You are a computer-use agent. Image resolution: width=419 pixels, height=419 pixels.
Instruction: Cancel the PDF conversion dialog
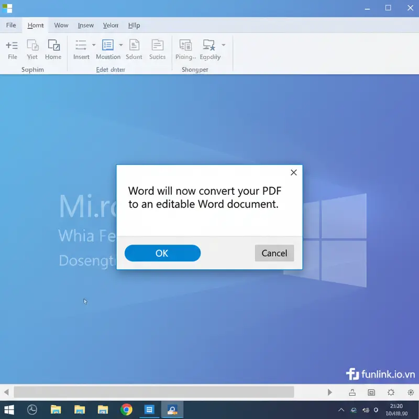(274, 253)
